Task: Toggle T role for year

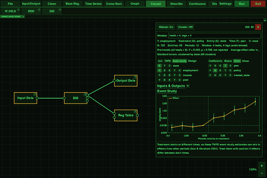Action: [x=225, y=66]
